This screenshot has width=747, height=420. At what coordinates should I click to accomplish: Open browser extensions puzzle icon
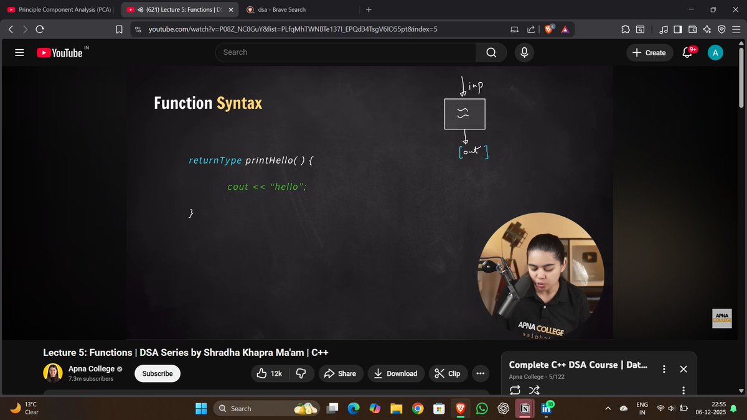[625, 29]
